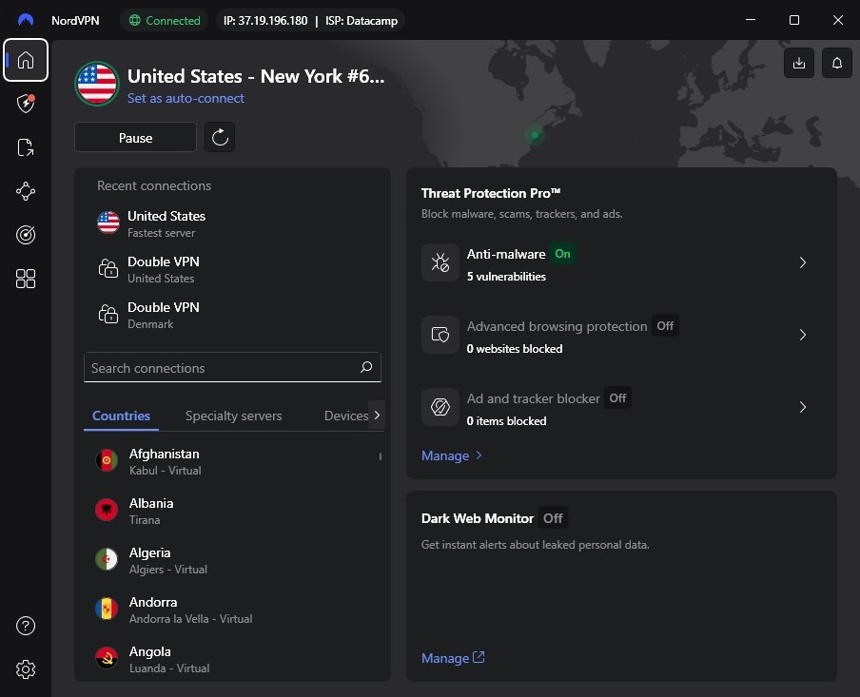Screen dimensions: 860x697
Task: Focus the Search connections field
Action: click(232, 367)
